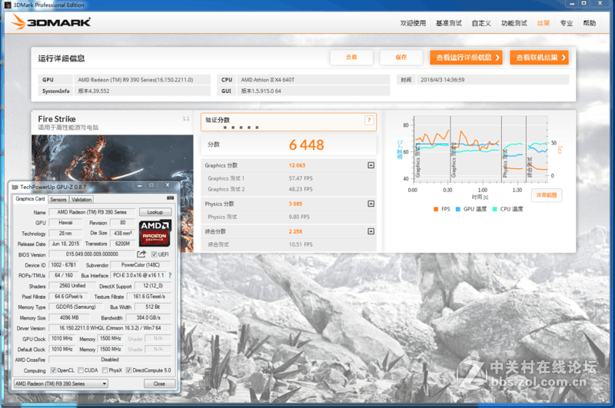The image size is (615, 408).
Task: Open the 基准测试 menu item
Action: [x=449, y=23]
